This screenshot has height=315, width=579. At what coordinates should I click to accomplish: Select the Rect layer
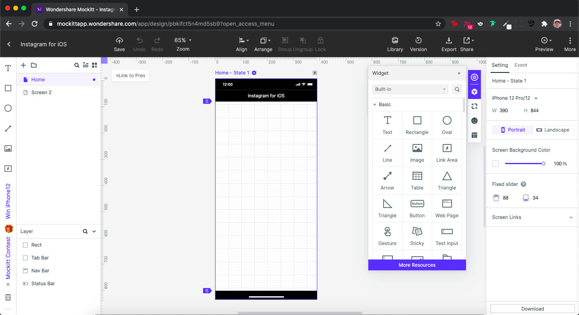tap(58, 245)
